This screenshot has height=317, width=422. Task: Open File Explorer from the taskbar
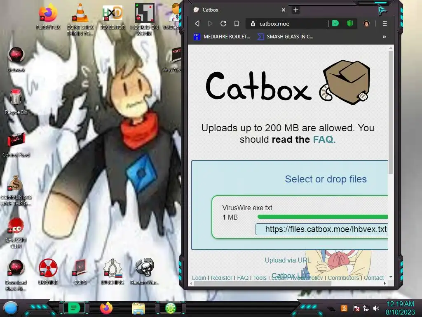[x=138, y=308]
